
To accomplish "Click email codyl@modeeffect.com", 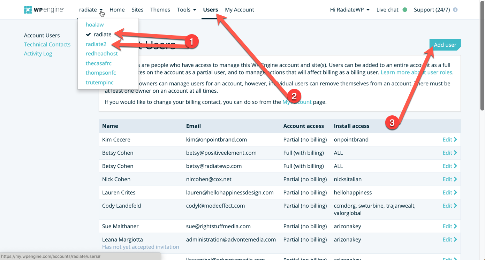I will click(215, 206).
